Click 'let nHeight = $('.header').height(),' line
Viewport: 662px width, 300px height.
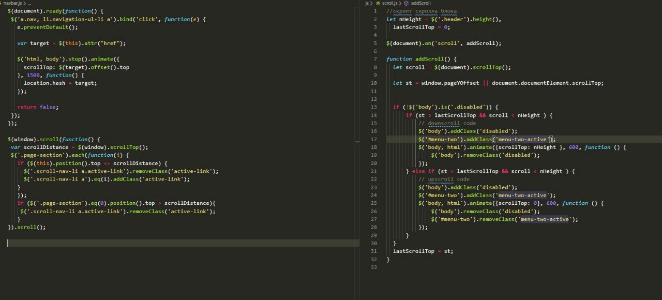(x=444, y=20)
